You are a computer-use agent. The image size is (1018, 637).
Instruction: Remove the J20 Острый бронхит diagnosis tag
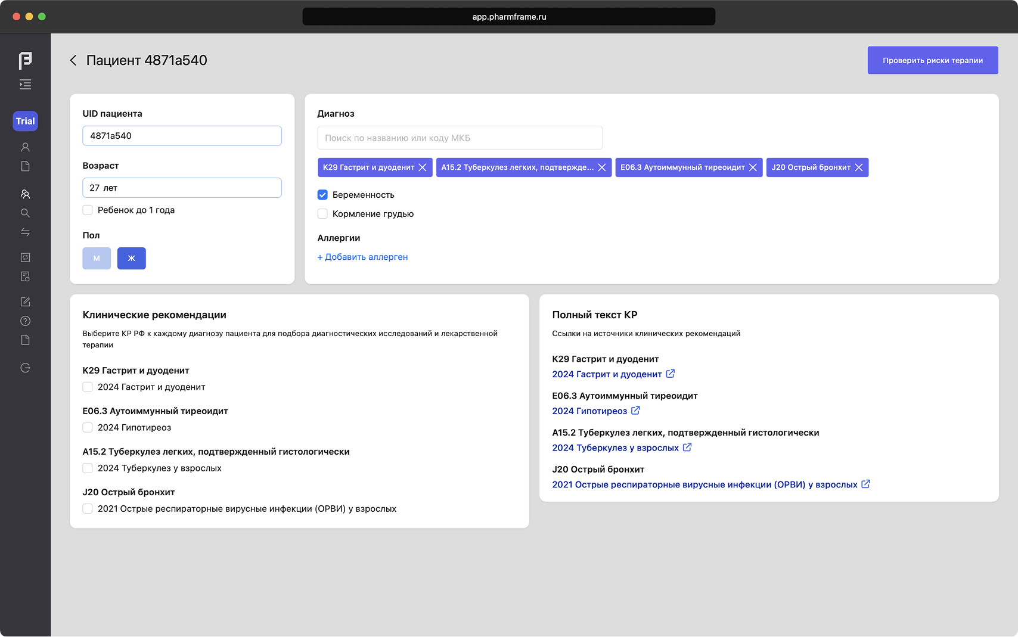tap(859, 167)
